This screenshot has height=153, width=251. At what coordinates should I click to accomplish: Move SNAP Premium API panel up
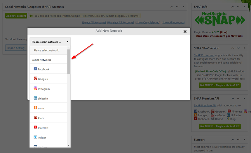tap(233, 98)
